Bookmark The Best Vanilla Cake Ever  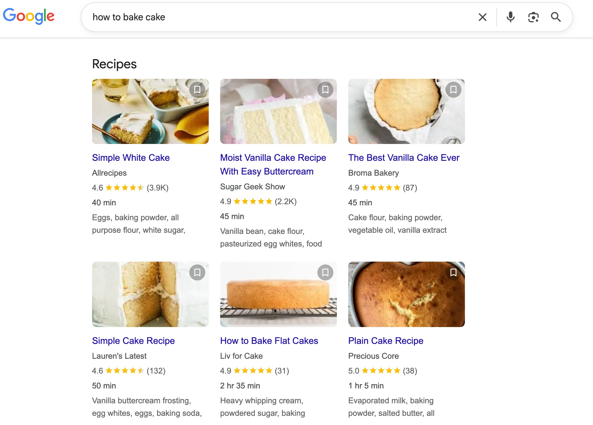(453, 90)
